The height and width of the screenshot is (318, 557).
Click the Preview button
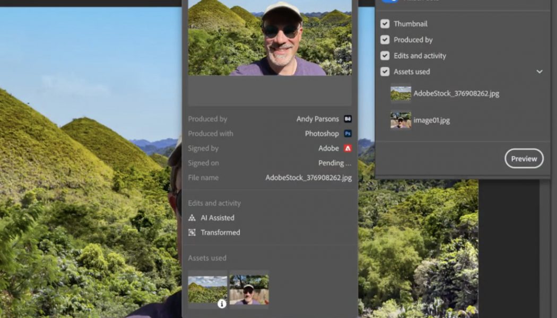524,158
